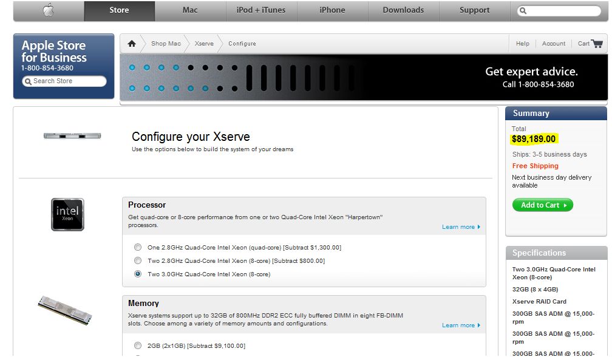Open the Downloads tab

coord(403,10)
